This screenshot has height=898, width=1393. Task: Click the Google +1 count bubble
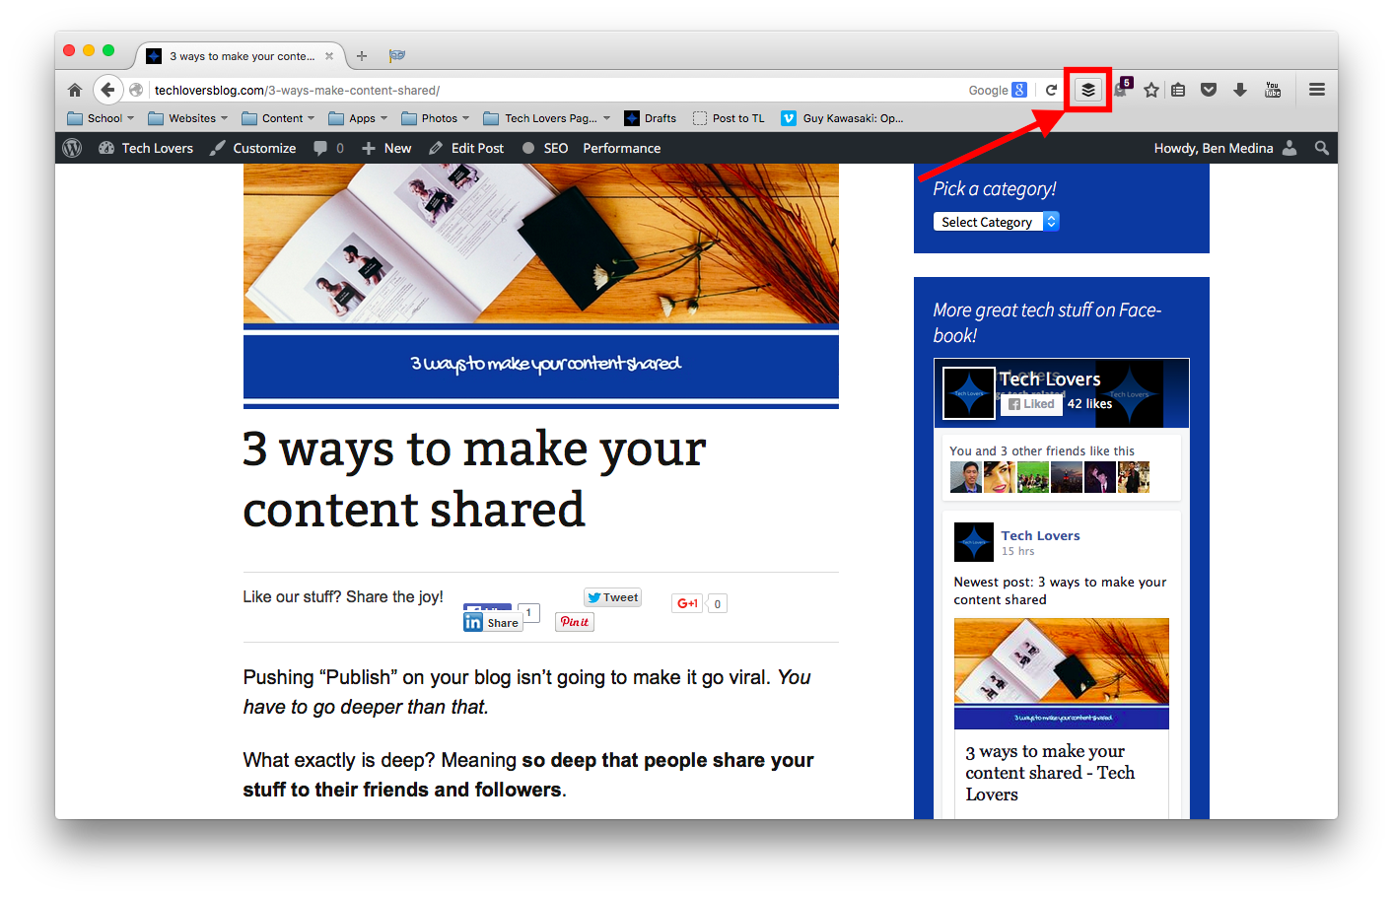coord(718,603)
